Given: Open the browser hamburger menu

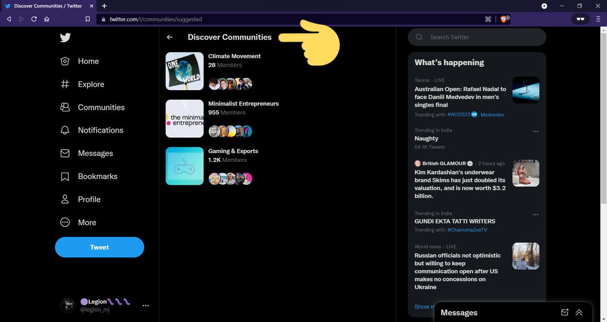Looking at the screenshot, I should (598, 19).
